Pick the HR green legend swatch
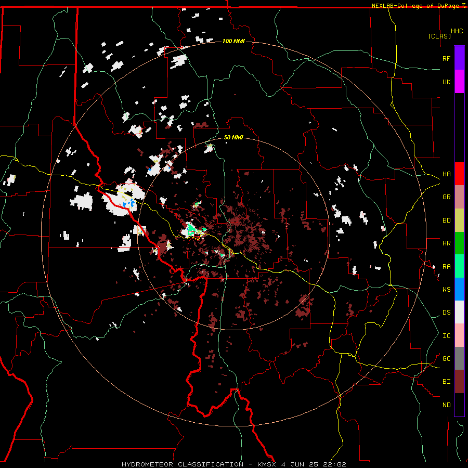This screenshot has width=468, height=468. click(x=459, y=243)
